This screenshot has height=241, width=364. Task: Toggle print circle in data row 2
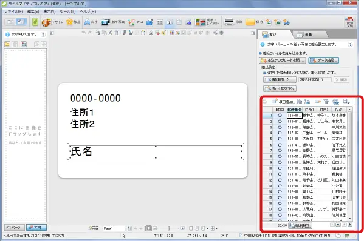pyautogui.click(x=280, y=121)
